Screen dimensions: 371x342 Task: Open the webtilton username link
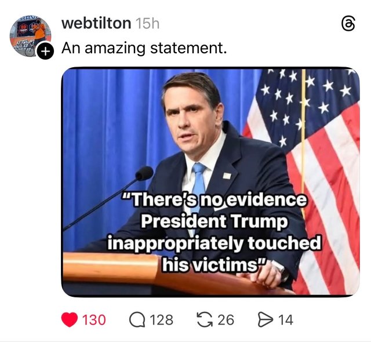pyautogui.click(x=96, y=24)
